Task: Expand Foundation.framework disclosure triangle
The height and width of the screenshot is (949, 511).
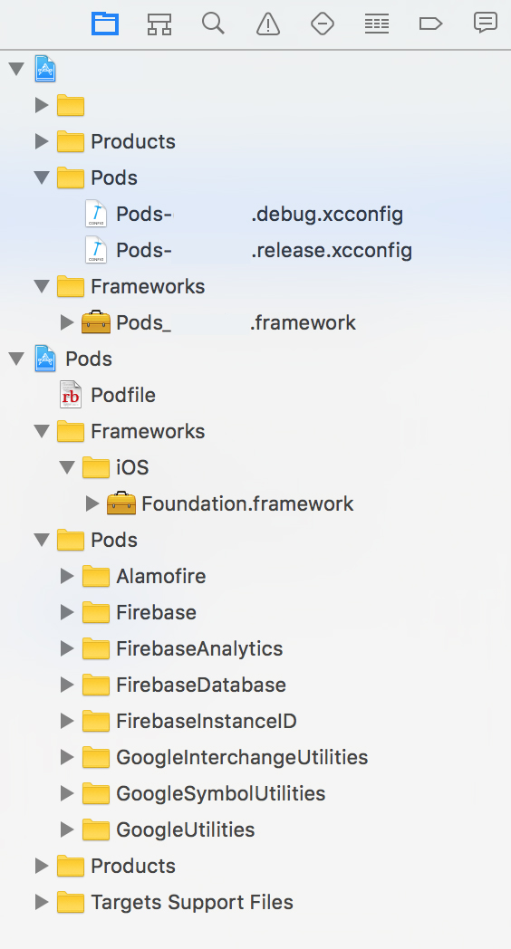Action: pyautogui.click(x=92, y=503)
